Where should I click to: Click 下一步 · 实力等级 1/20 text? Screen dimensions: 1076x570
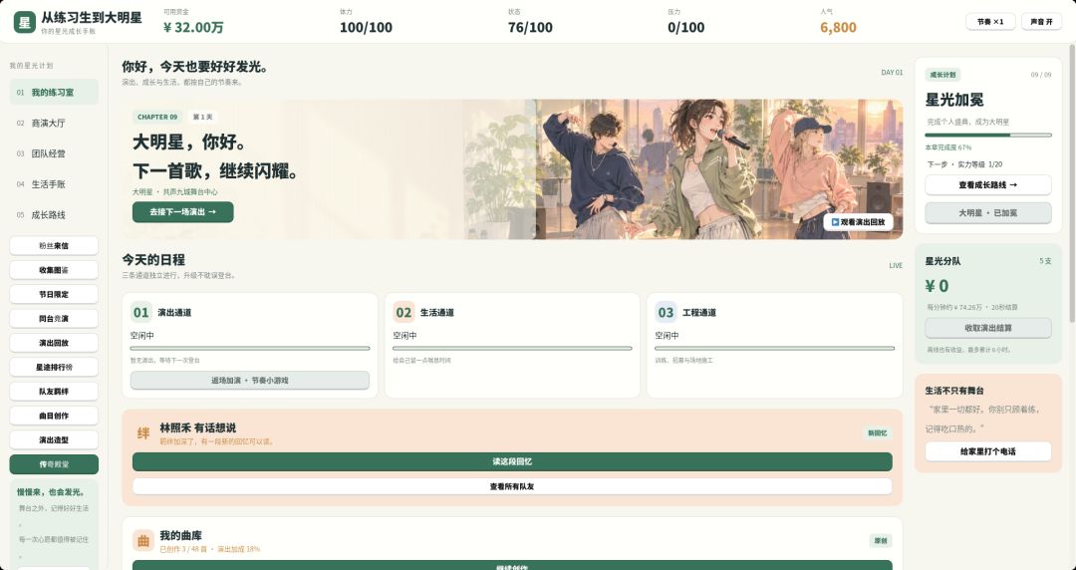pos(964,164)
